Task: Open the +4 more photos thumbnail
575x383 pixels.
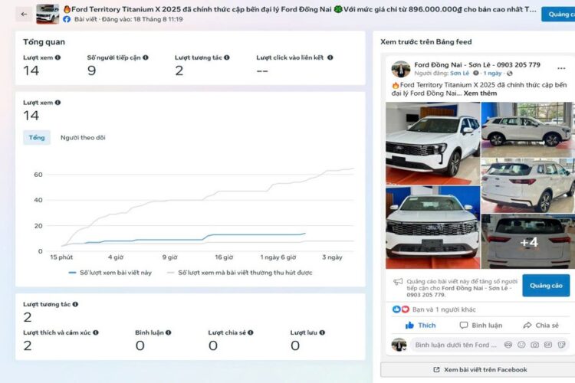Action: (x=528, y=241)
